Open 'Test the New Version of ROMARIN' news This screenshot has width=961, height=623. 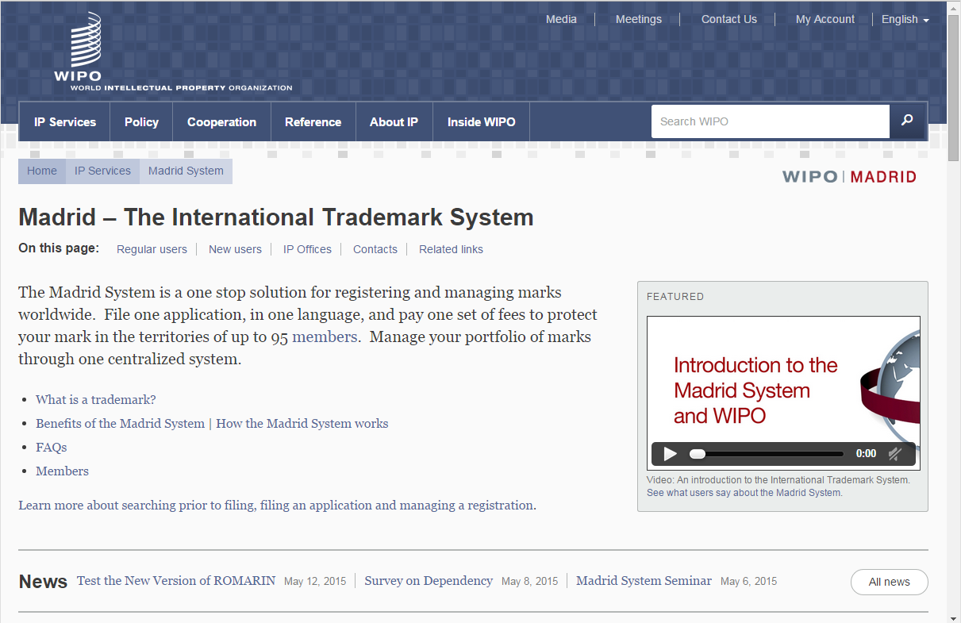click(x=176, y=581)
